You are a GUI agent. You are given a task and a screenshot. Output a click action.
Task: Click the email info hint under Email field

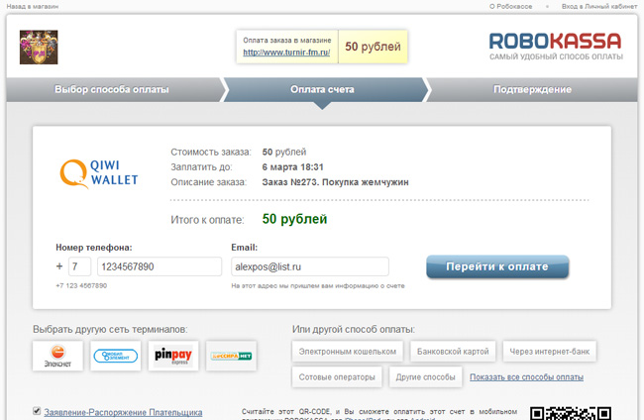pos(318,285)
